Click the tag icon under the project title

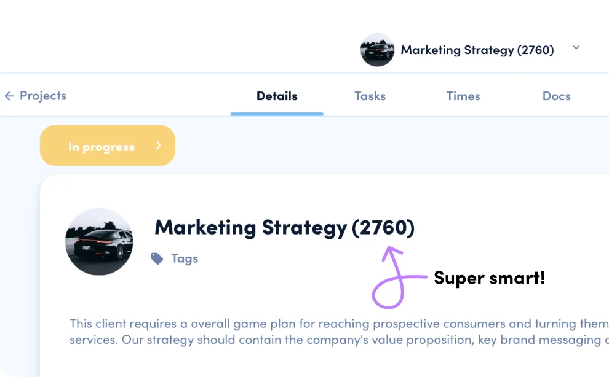[x=157, y=258]
